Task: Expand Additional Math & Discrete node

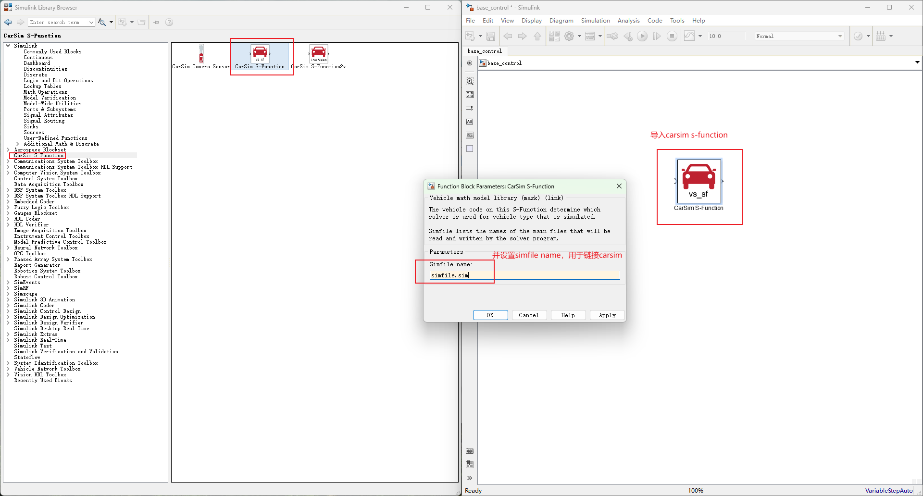Action: point(18,144)
